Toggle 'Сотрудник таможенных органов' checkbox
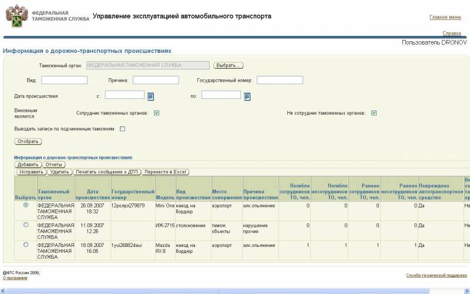Viewport: 470px width, 294px height. tap(156, 113)
